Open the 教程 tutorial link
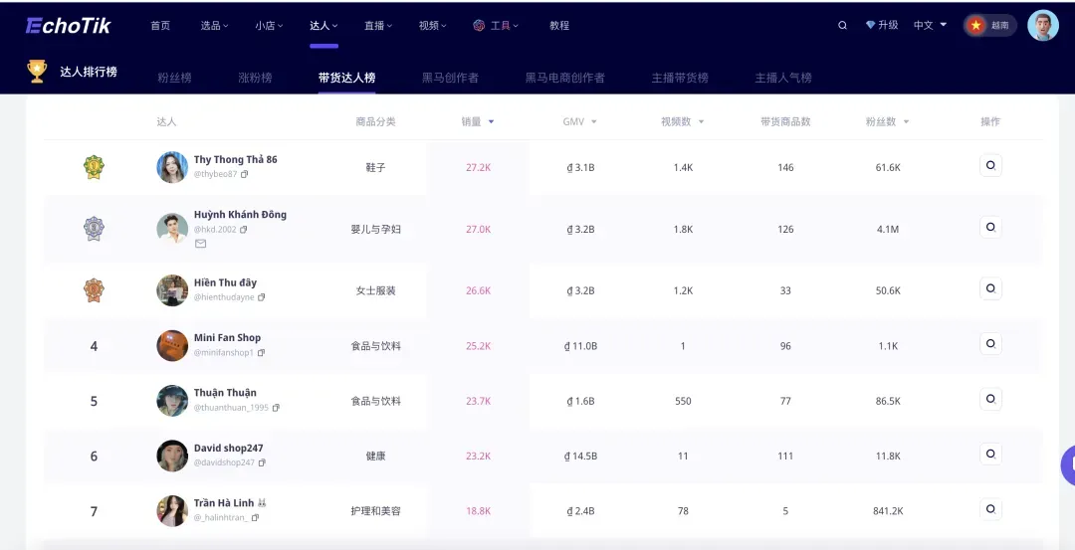The height and width of the screenshot is (550, 1075). pyautogui.click(x=559, y=26)
